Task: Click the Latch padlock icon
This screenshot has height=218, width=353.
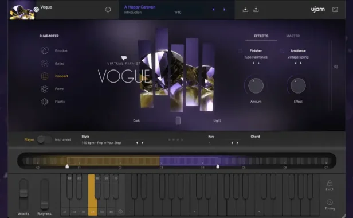Action: [330, 183]
